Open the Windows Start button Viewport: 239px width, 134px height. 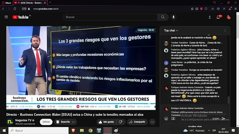[4, 131]
